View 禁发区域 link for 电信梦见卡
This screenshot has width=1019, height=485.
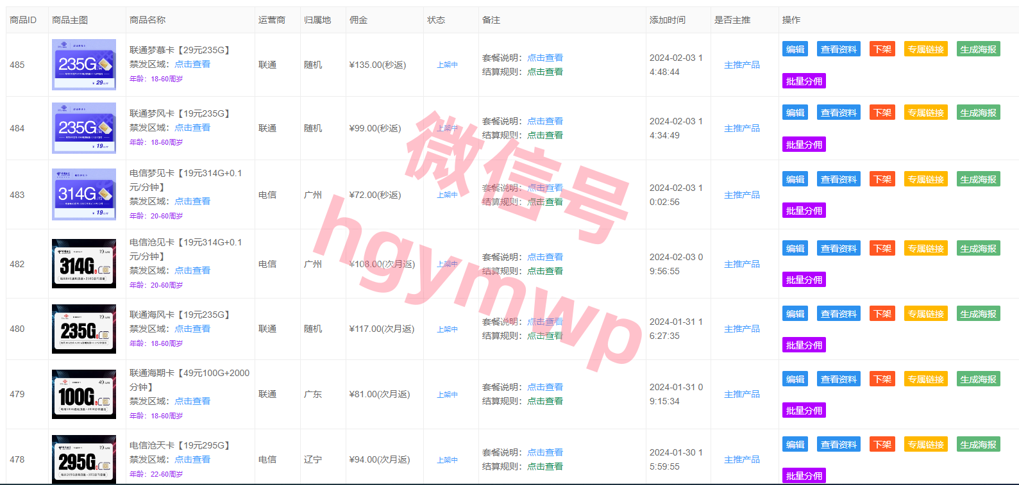192,201
